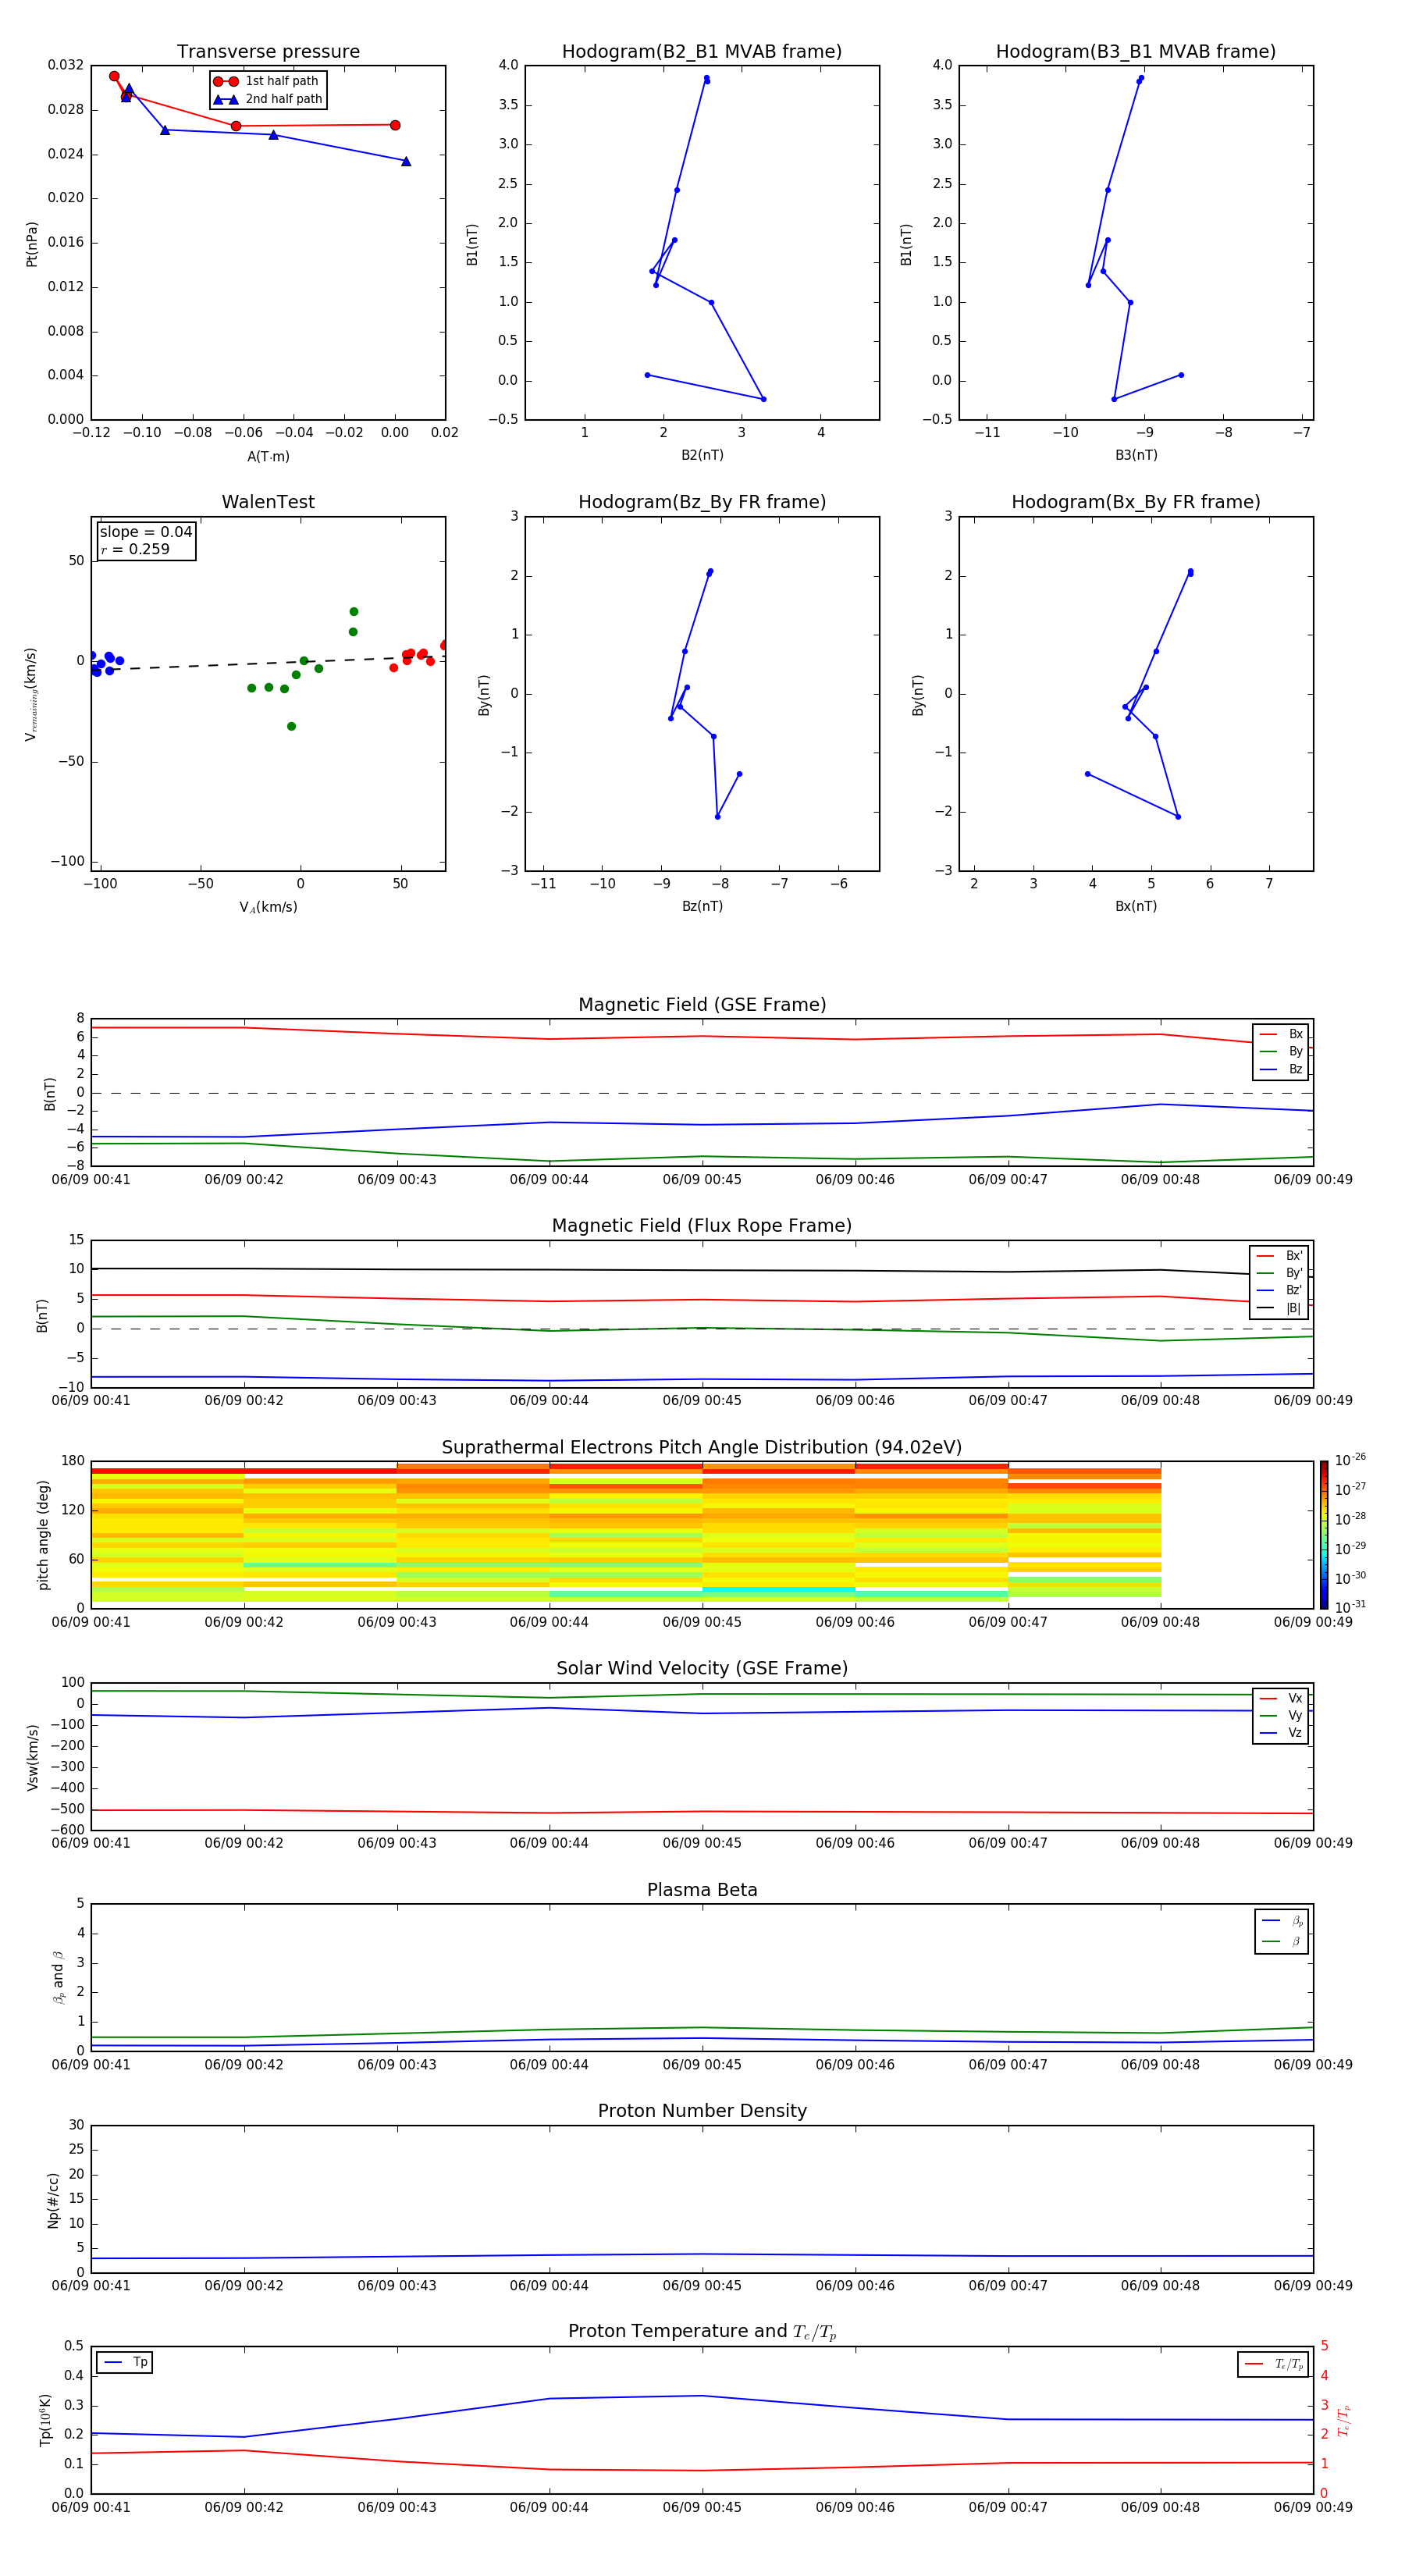The width and height of the screenshot is (1405, 2576).
Task: Click the 'Magnetic Field (GSE Frame)' title
Action: coord(702,1005)
